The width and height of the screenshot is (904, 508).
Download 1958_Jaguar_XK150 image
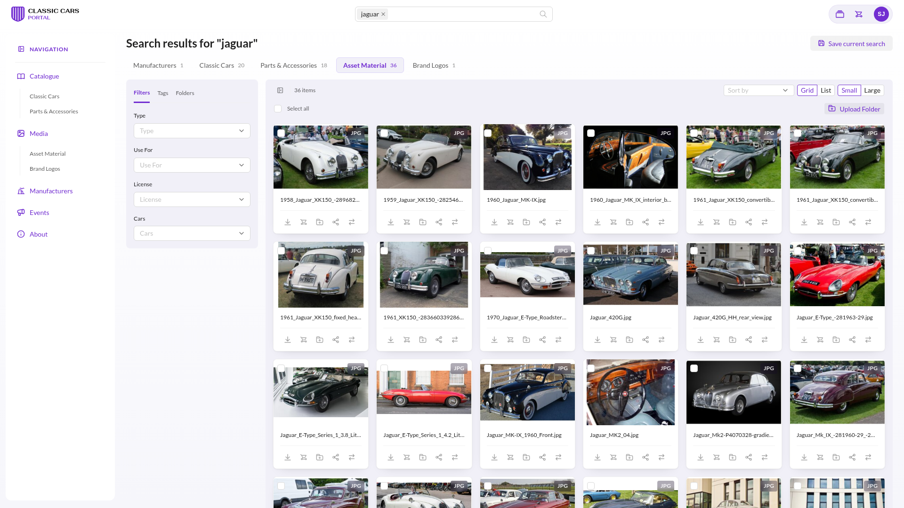pyautogui.click(x=288, y=222)
